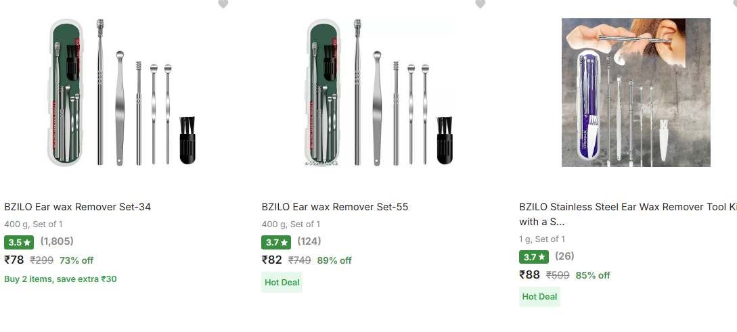Open the Set-34 ear wax remover product image
The height and width of the screenshot is (332, 737).
click(122, 93)
